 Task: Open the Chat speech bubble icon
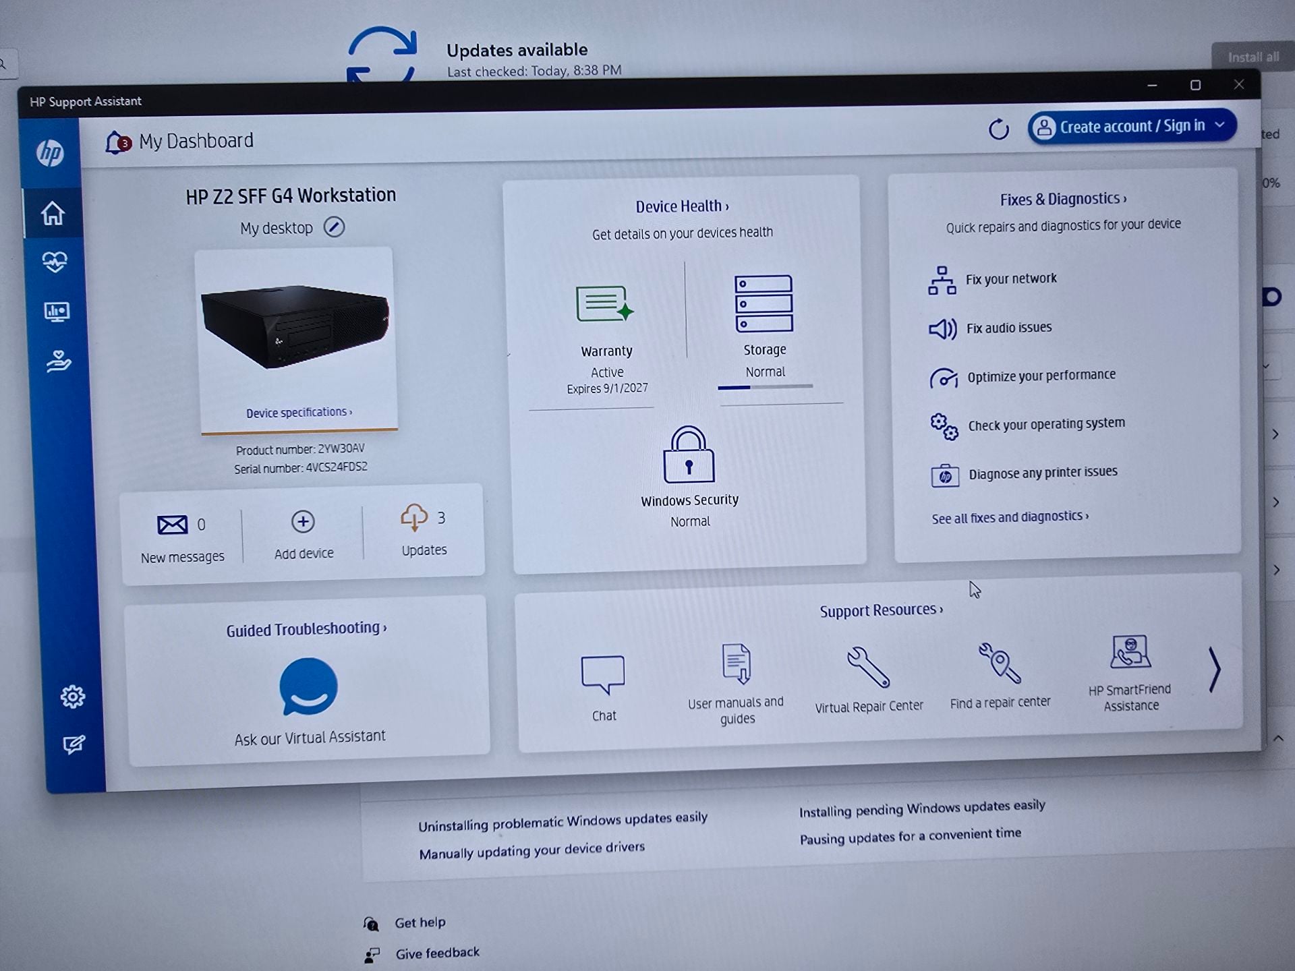pyautogui.click(x=603, y=674)
